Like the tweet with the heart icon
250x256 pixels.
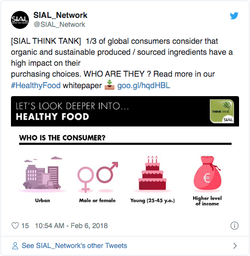15,226
